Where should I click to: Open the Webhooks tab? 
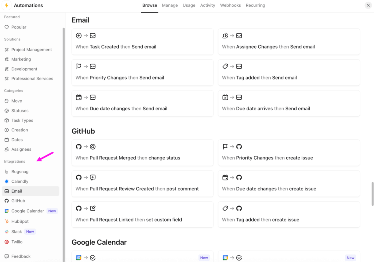(230, 5)
